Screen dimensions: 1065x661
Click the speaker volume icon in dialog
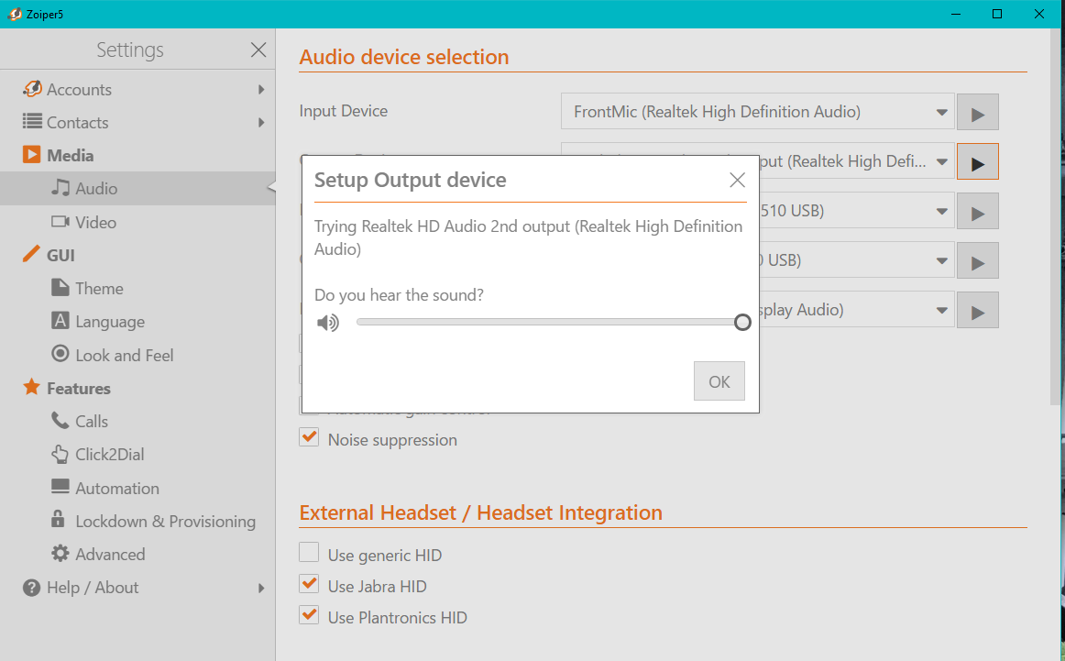pos(327,323)
